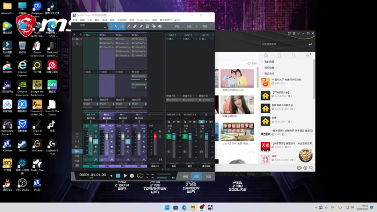The image size is (377, 212).
Task: Select the Bend tool in Studio One toolbar
Action: [x=154, y=26]
